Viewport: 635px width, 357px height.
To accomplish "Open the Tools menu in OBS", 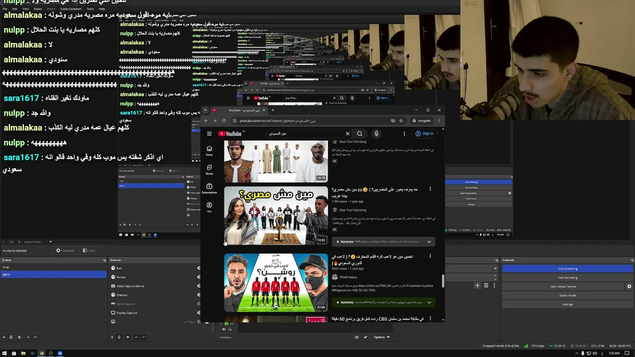I will 90,9.
